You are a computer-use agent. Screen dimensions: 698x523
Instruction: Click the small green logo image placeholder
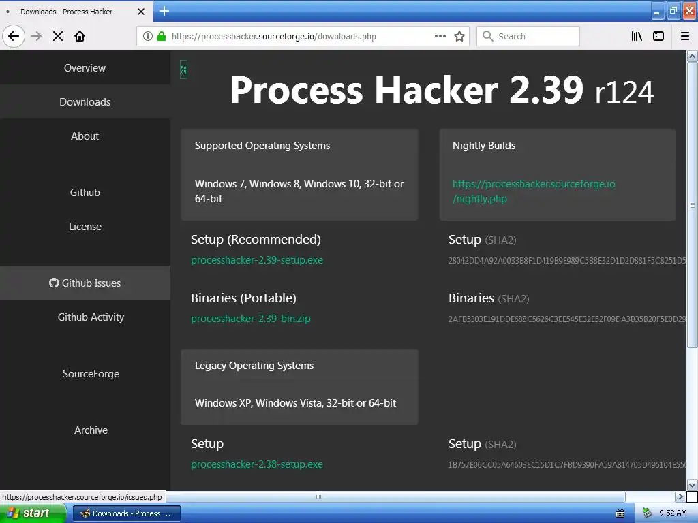click(x=183, y=69)
